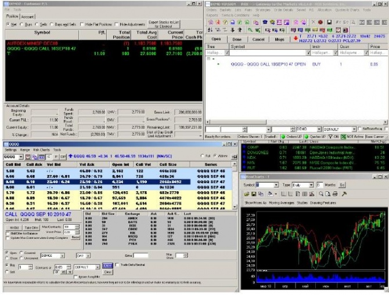
Task: Open the Strategies menu in order window
Action: coord(263,10)
